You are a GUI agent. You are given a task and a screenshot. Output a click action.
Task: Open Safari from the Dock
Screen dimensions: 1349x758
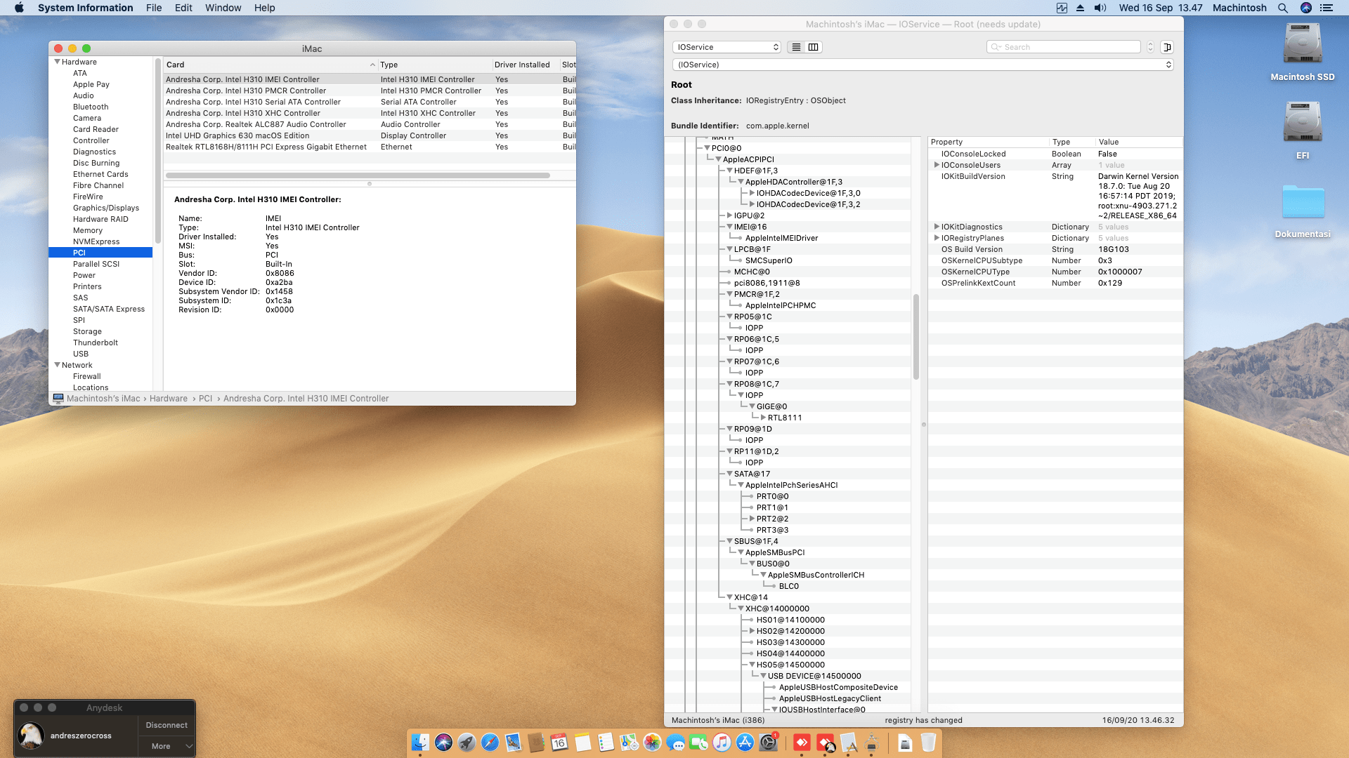pyautogui.click(x=490, y=742)
